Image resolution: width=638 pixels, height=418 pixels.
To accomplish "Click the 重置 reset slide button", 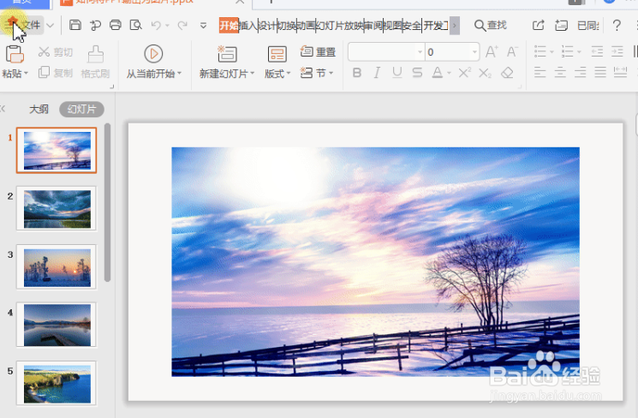I will pos(318,51).
